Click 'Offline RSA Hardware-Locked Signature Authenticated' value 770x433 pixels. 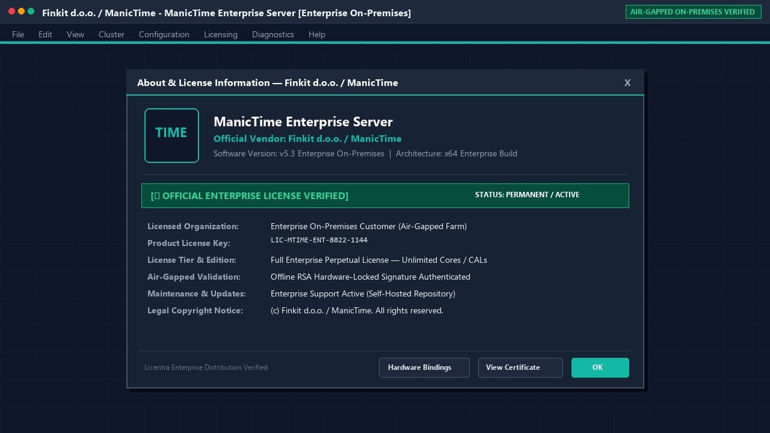(371, 277)
